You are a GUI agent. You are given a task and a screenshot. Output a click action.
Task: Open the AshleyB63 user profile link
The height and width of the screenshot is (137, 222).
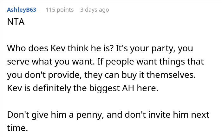[x=22, y=10]
